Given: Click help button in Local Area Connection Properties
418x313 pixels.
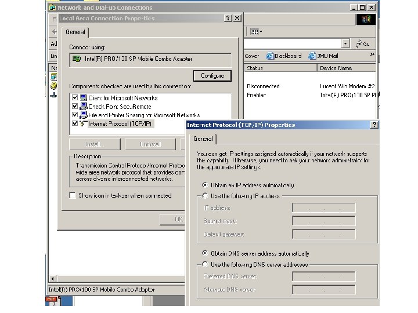Looking at the screenshot, I should 228,18.
